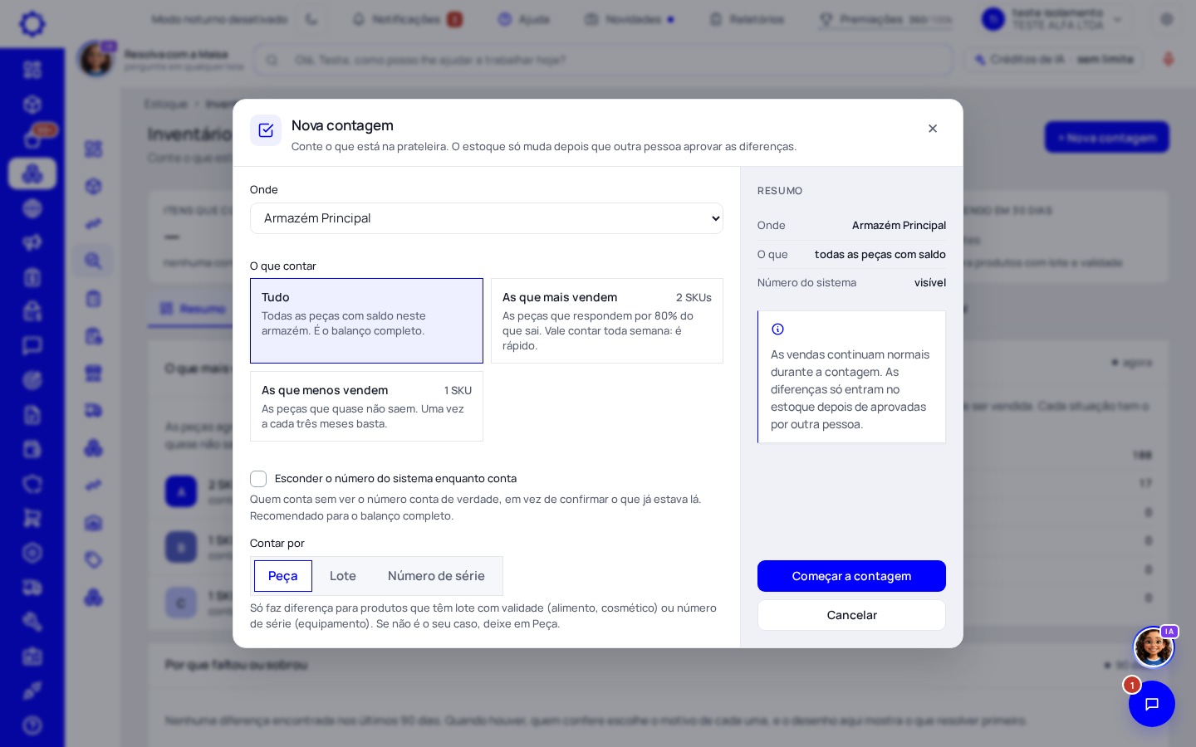
Task: Click the checklist icon beside Nova contagem title
Action: pyautogui.click(x=266, y=130)
